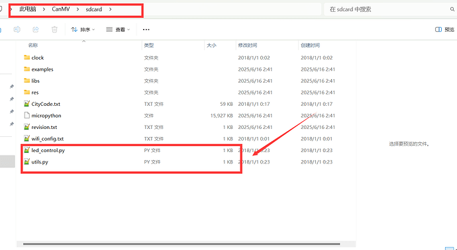Image resolution: width=457 pixels, height=250 pixels.
Task: Click the magnifier icon in the search box
Action: point(452,9)
